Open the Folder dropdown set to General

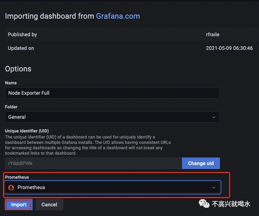pos(112,117)
